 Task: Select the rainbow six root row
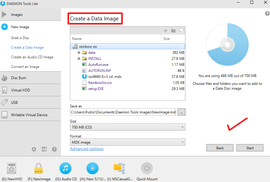click(x=127, y=46)
